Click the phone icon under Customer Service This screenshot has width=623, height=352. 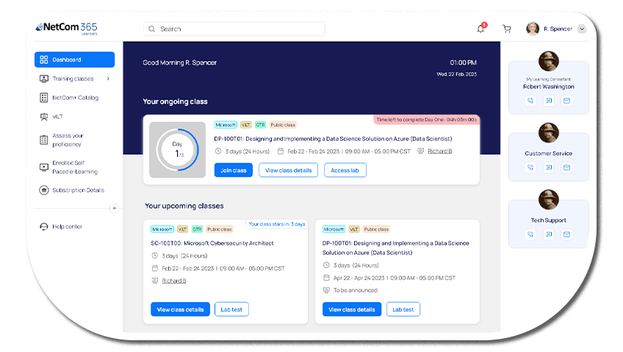pos(530,168)
